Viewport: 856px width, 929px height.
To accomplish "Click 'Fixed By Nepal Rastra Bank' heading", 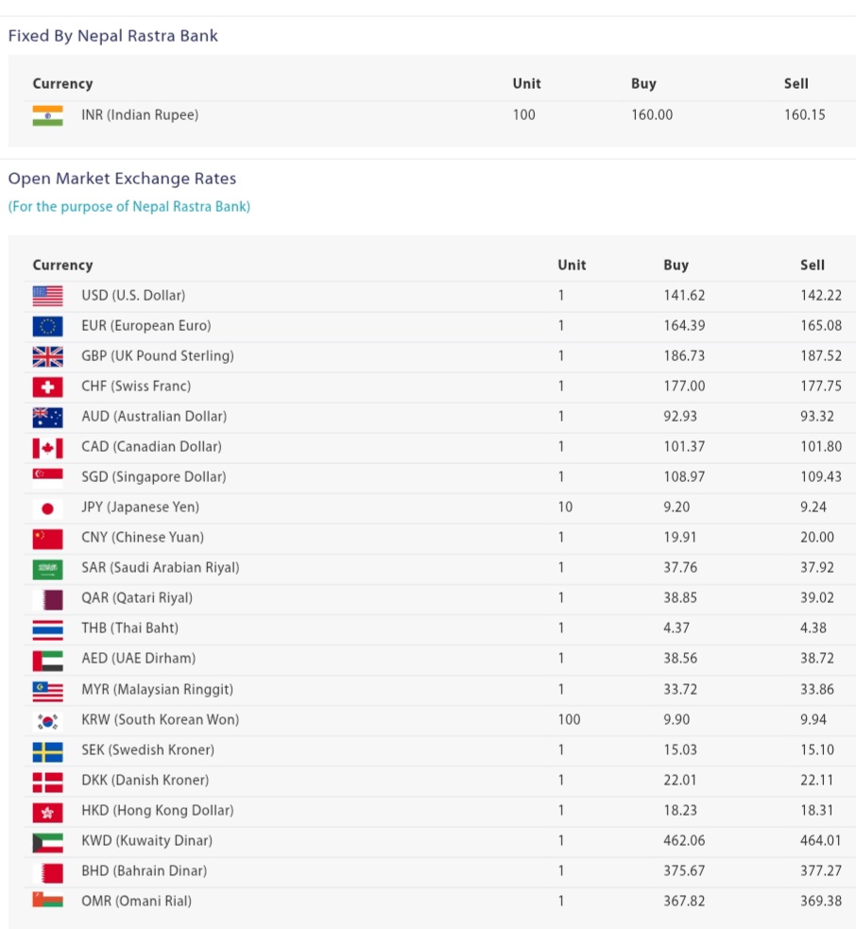I will coord(113,36).
